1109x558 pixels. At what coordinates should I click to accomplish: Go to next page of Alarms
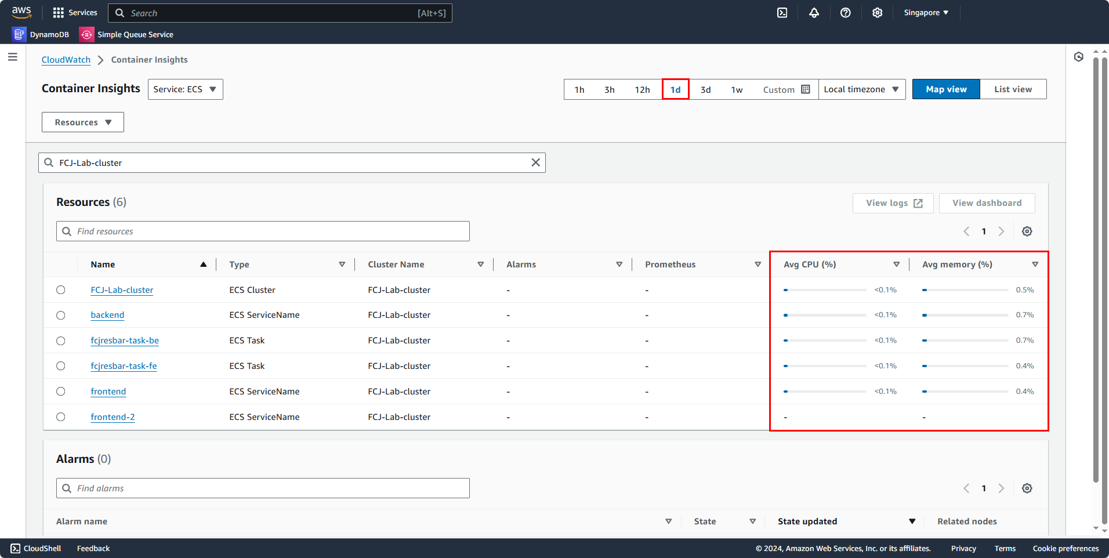click(x=1001, y=488)
